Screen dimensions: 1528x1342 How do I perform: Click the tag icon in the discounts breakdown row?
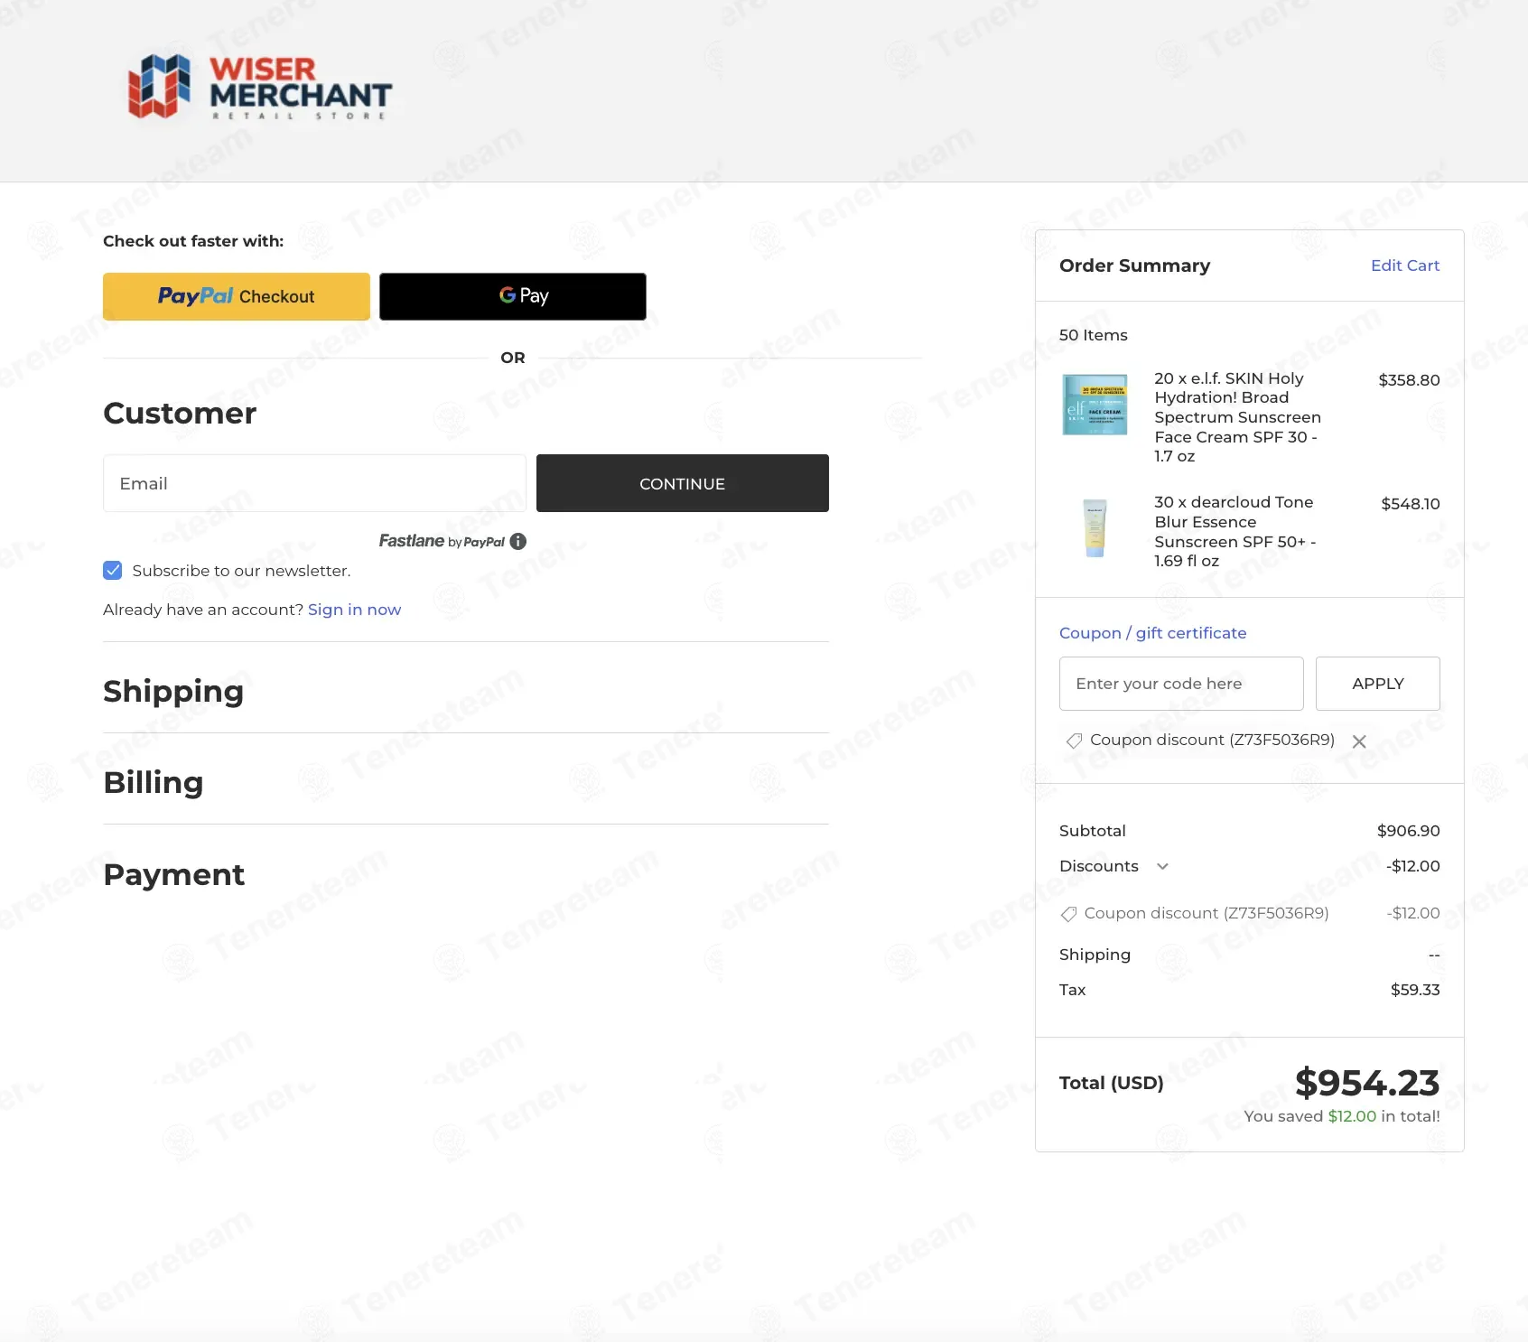(1068, 914)
